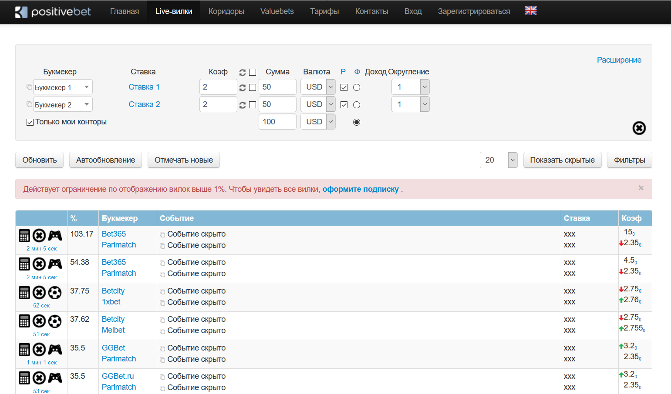
Task: Switch language via the UK flag icon
Action: click(x=531, y=10)
